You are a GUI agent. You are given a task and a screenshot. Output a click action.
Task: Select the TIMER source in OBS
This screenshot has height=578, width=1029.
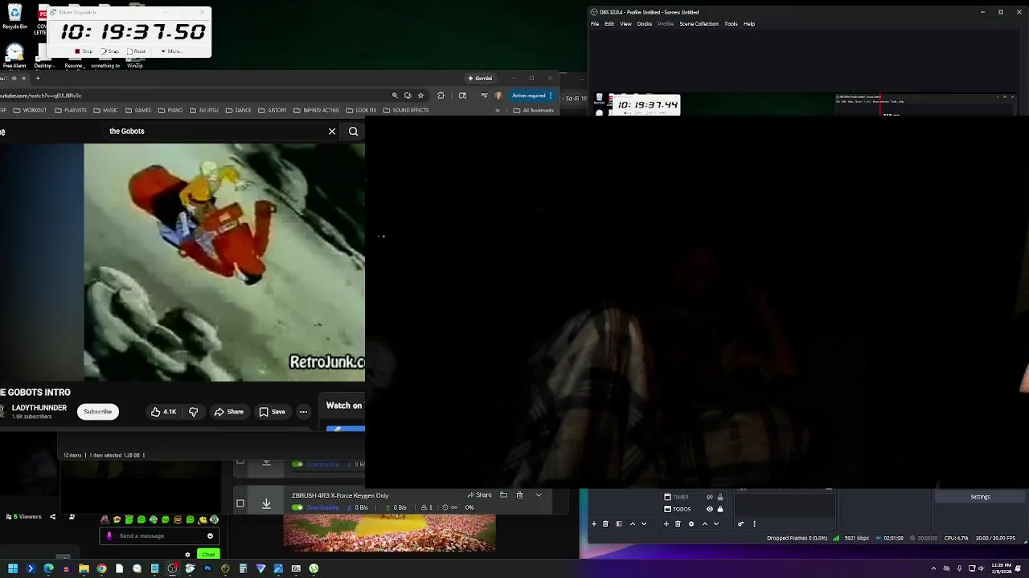point(680,497)
